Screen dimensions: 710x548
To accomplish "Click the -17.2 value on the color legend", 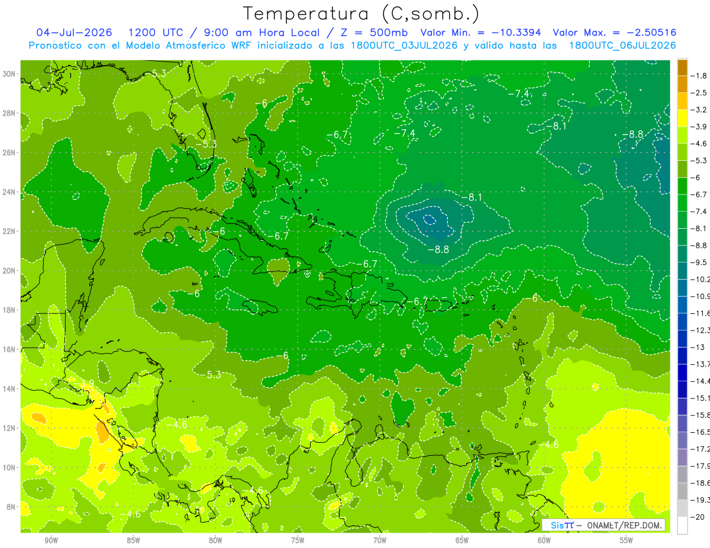I will pyautogui.click(x=700, y=449).
